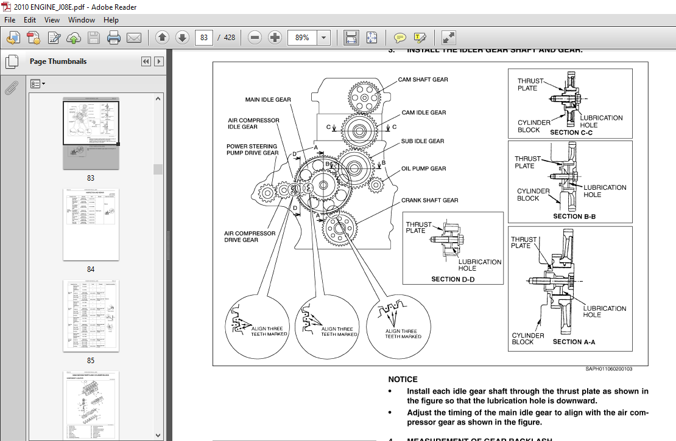Go to next page arrow
The image size is (676, 441).
[x=182, y=38]
